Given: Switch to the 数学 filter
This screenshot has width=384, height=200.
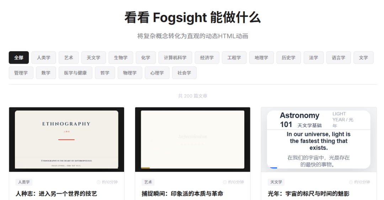Looking at the screenshot, I should point(46,73).
